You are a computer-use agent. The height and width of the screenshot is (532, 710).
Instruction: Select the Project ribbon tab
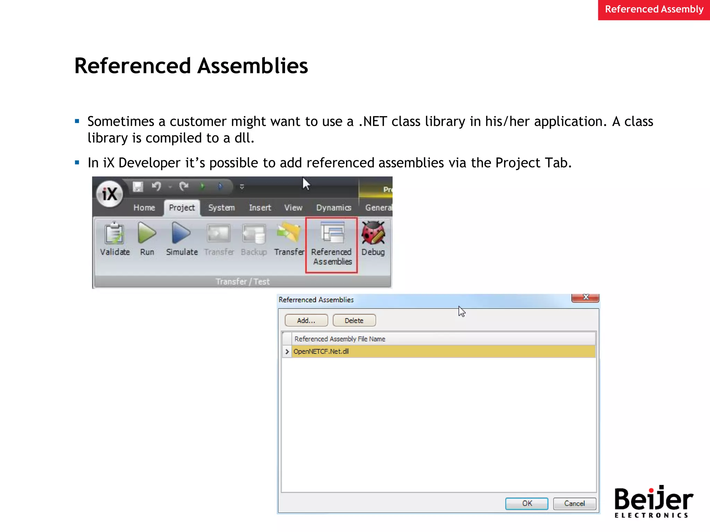(182, 207)
